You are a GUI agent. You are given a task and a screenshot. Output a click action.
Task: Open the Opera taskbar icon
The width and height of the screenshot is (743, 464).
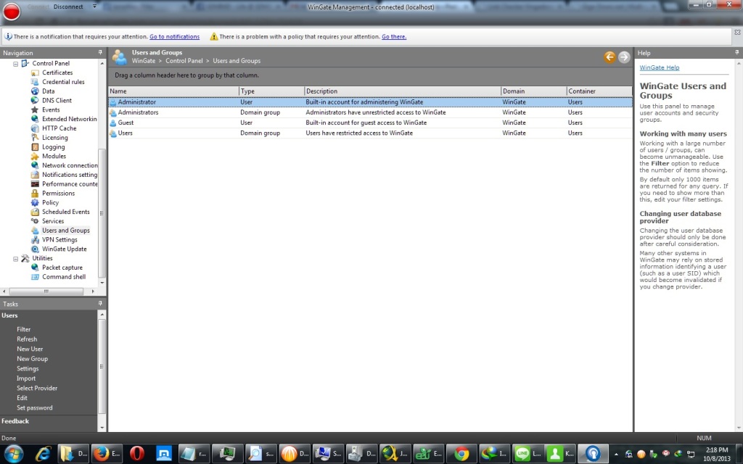point(137,454)
